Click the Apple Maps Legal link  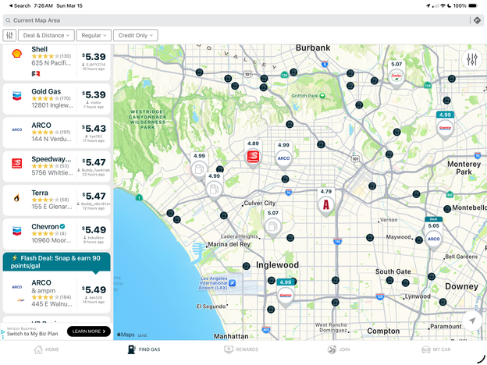point(142,335)
